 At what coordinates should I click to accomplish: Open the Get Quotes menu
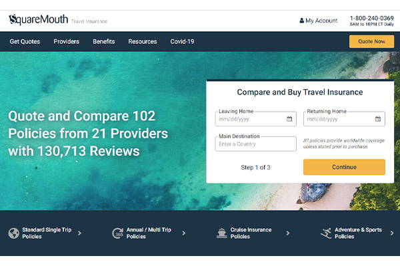click(25, 41)
